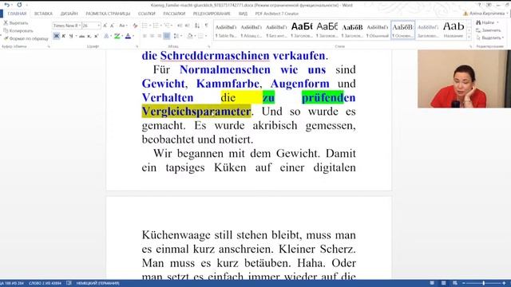Center the paragraph text
511x287 pixels.
click(x=152, y=36)
